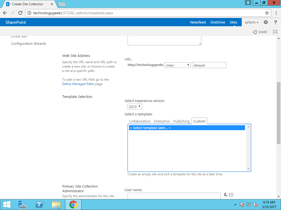This screenshot has height=210, width=281.
Task: Open new tab button
Action: pos(62,4)
